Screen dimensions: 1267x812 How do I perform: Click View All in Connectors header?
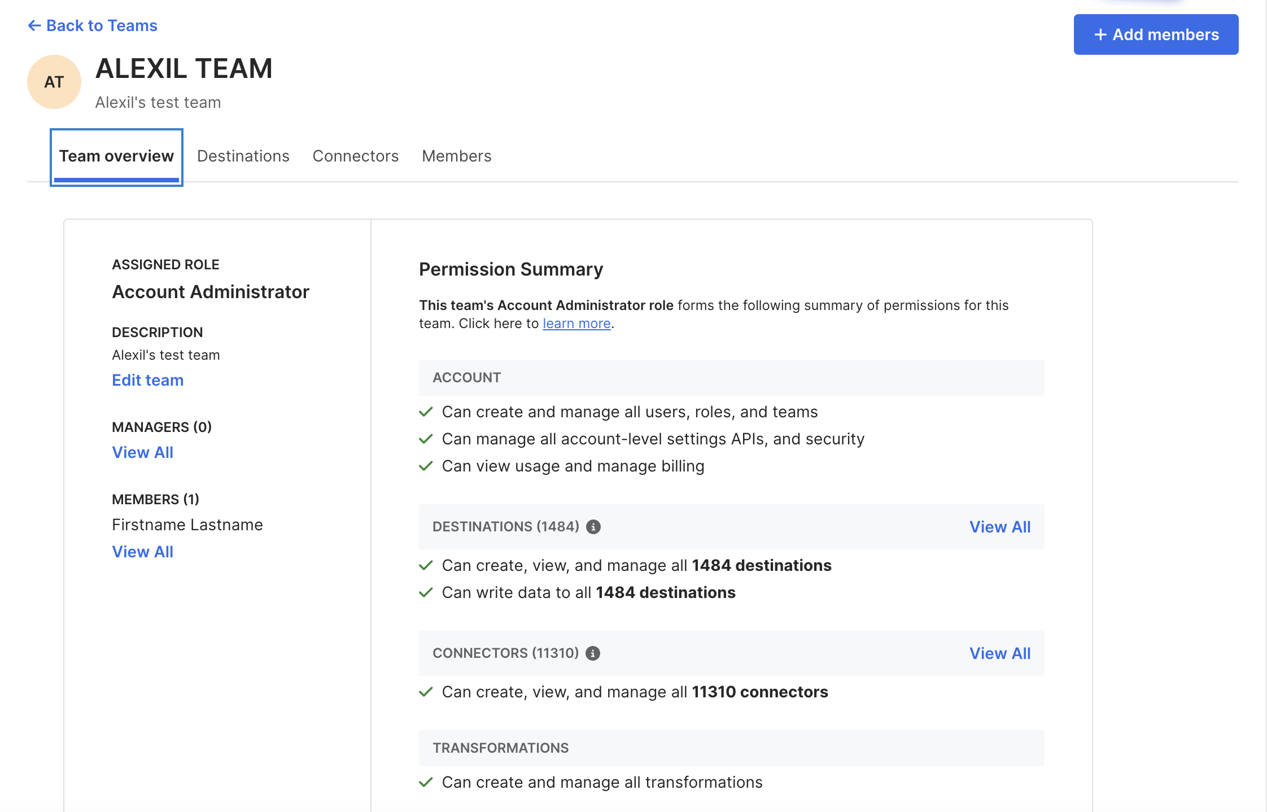[x=1000, y=653]
